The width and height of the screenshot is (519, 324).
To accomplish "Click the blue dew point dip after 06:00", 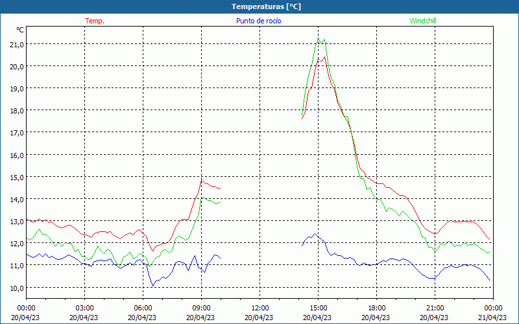I will (152, 286).
